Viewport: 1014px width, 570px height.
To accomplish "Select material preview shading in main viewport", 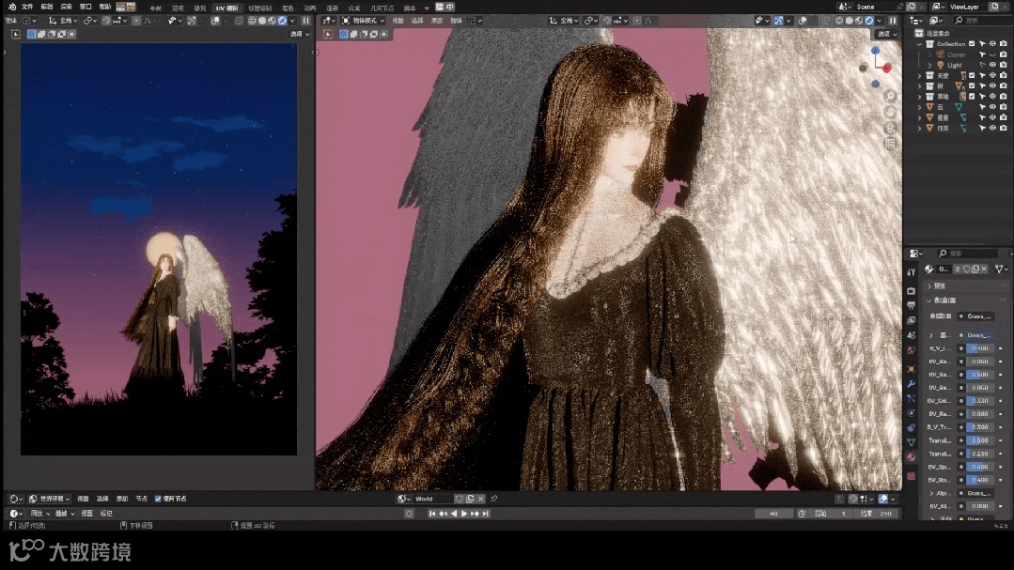I will point(860,21).
